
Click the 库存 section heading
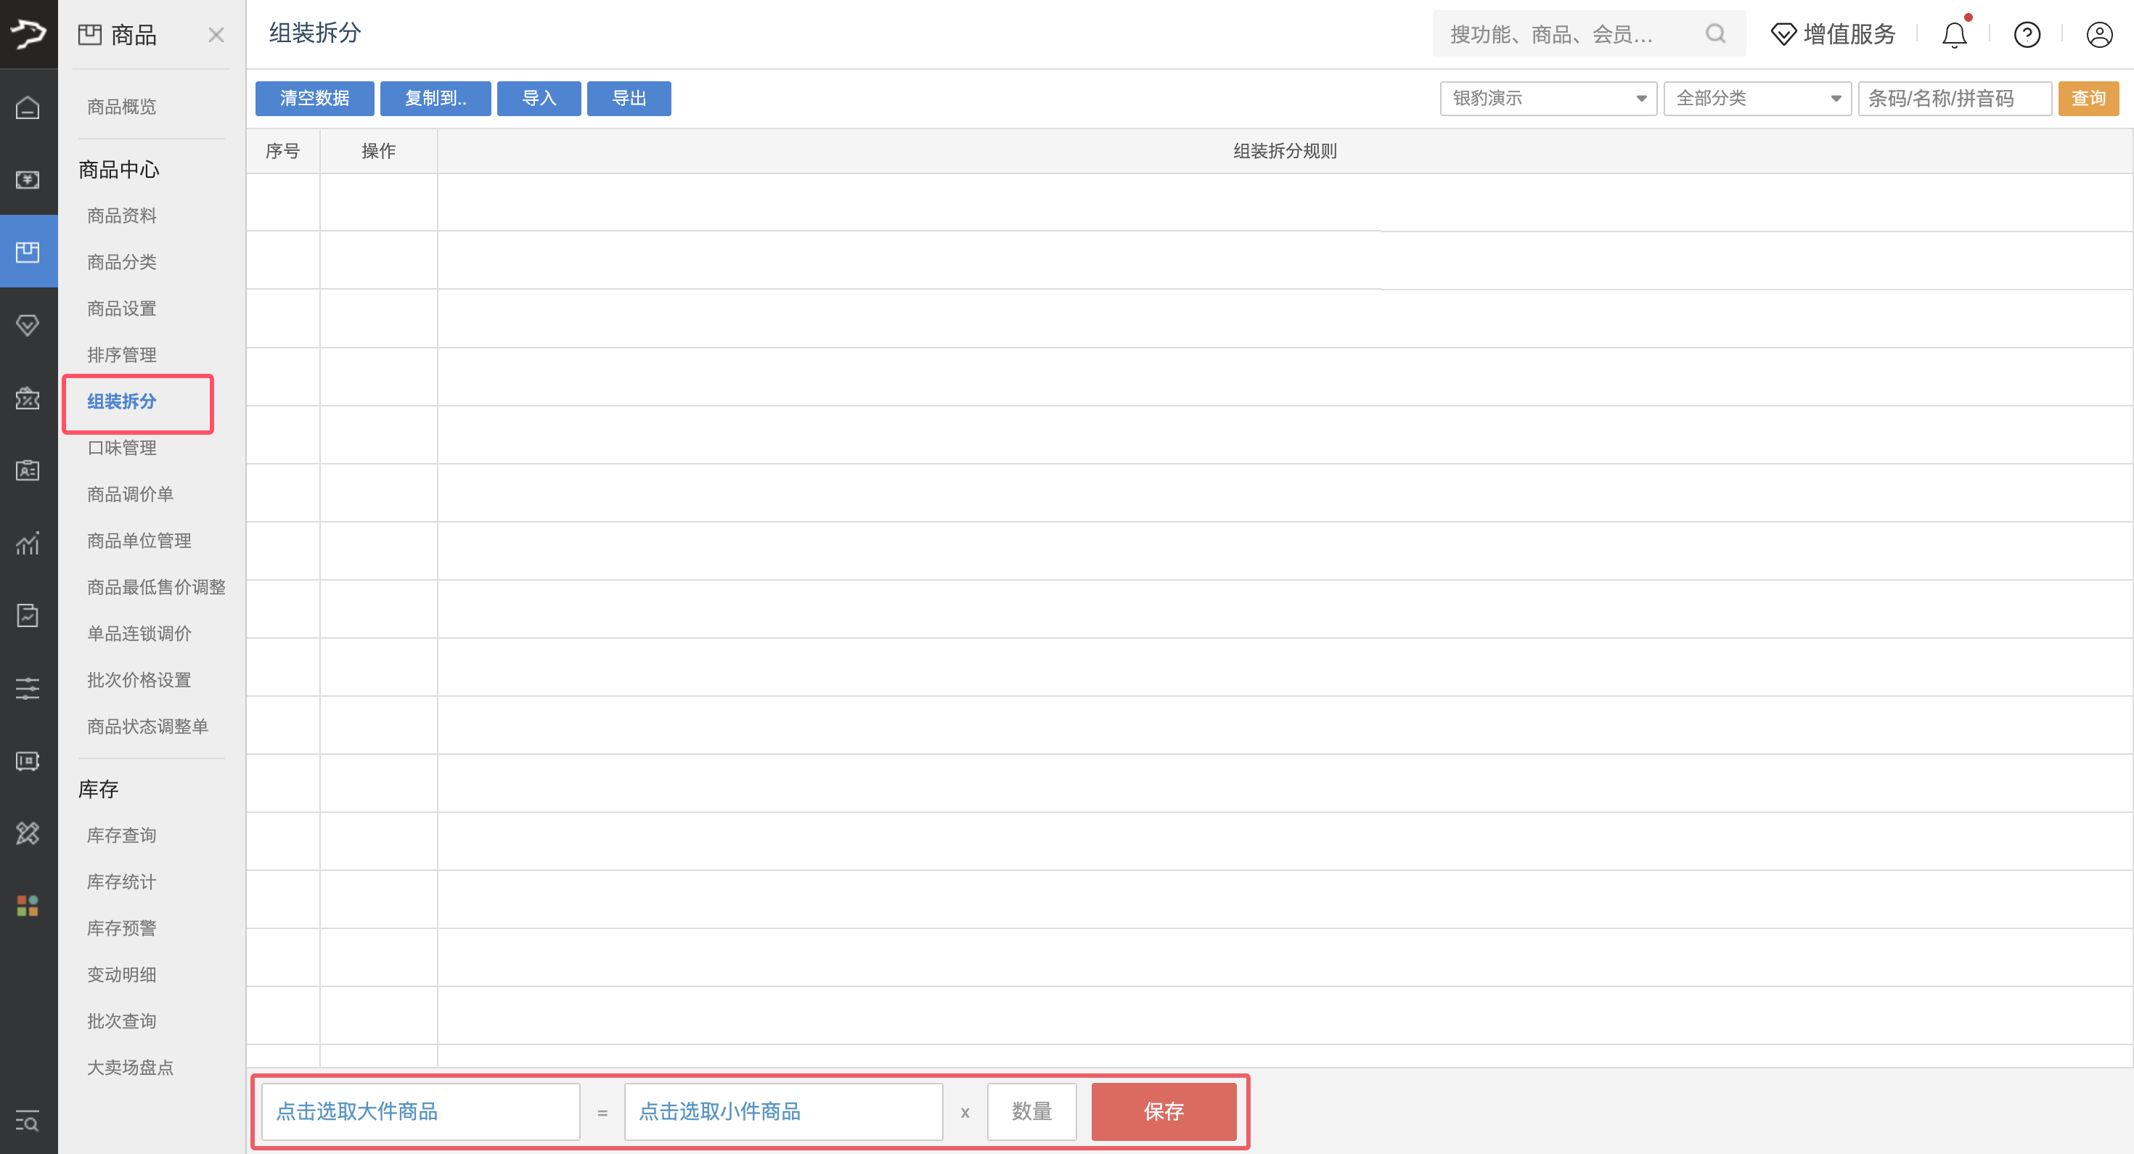point(99,790)
